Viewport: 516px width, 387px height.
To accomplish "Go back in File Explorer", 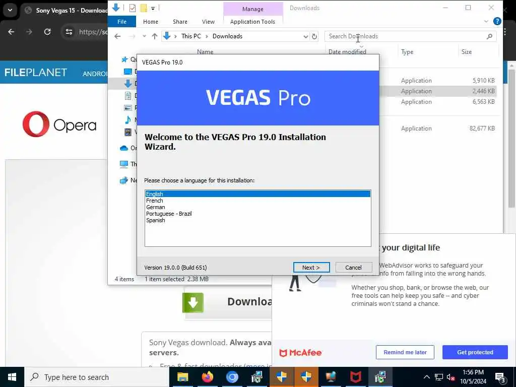I will click(x=117, y=36).
